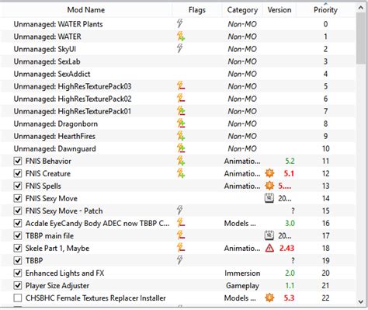Click the date icon on TBBP main file
This screenshot has width=368, height=310.
(269, 235)
